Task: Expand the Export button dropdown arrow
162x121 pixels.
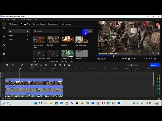Action: click(x=157, y=65)
